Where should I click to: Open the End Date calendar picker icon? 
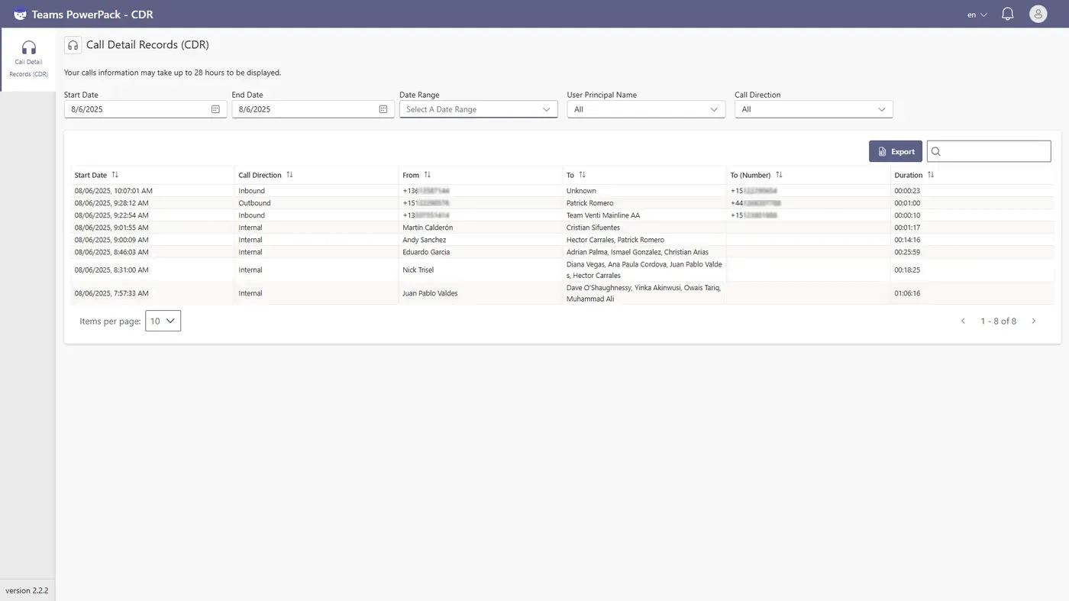[x=383, y=109]
